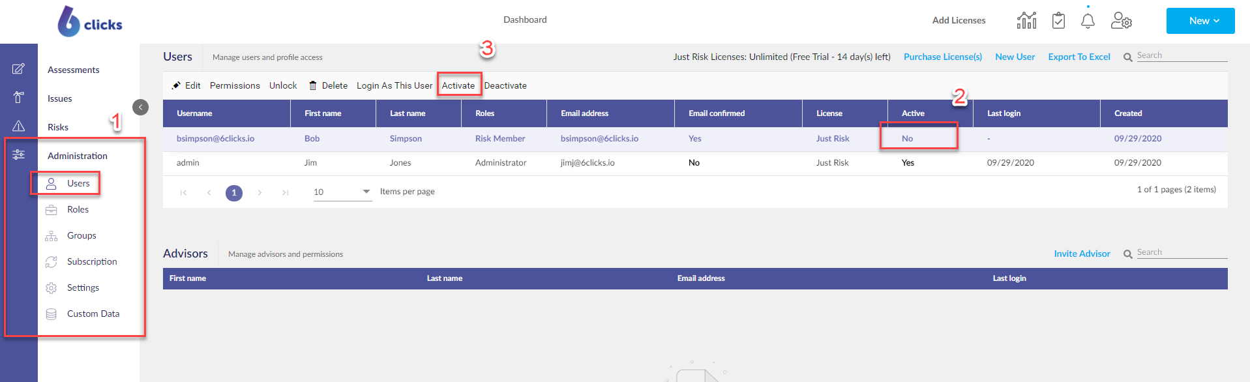Viewport: 1250px width, 382px height.
Task: Click the New User link
Action: point(1015,57)
